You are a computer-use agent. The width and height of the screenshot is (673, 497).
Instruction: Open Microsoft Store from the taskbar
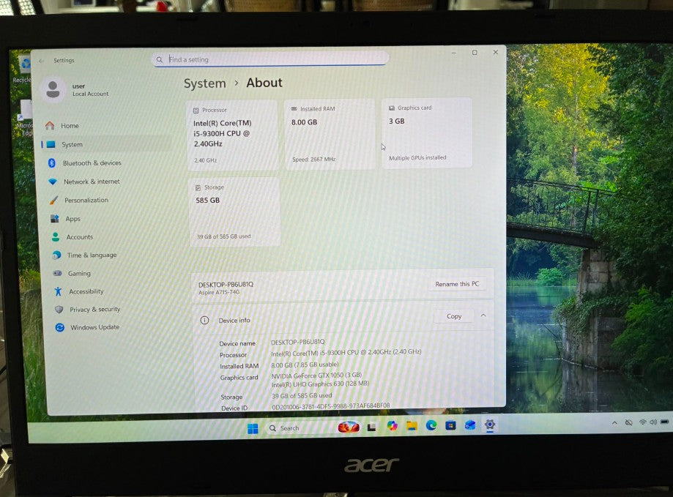click(450, 425)
